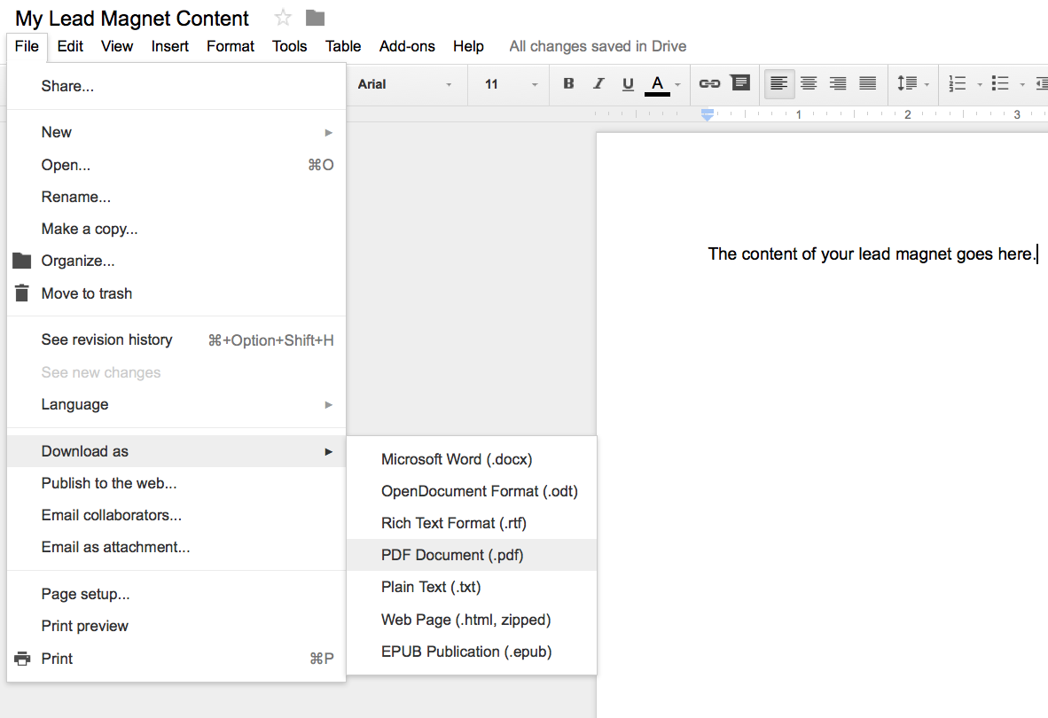1048x718 pixels.
Task: Toggle underline formatting
Action: click(x=628, y=83)
